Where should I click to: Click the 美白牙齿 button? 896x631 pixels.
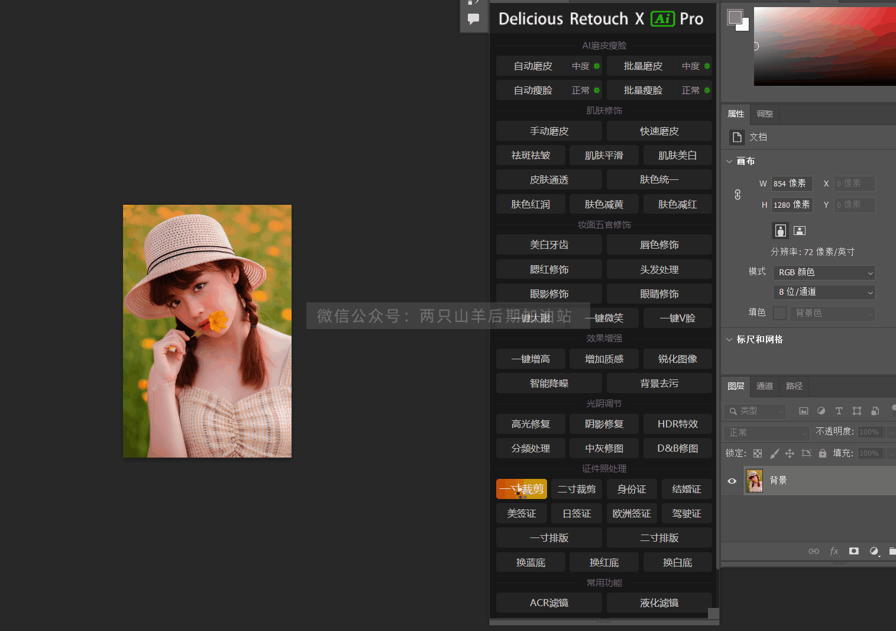coord(549,244)
